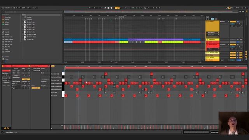Click the arrangement overview bar
This screenshot has height=140, width=249.
coord(151,12)
